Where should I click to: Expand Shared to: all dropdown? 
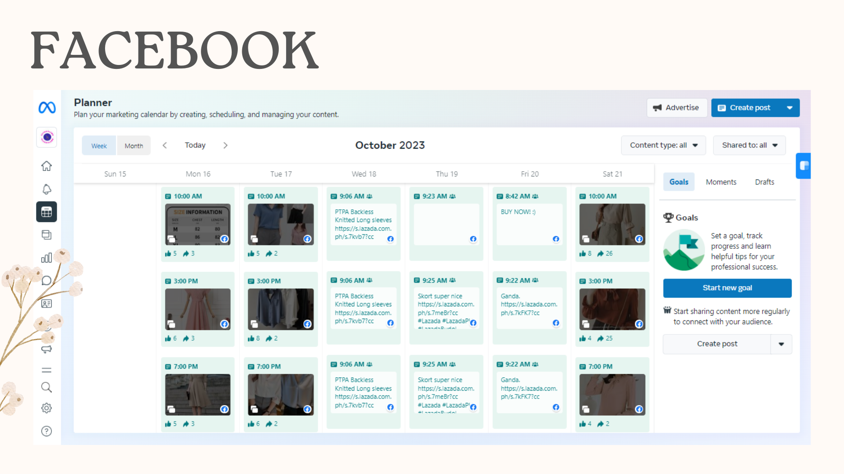coord(749,145)
